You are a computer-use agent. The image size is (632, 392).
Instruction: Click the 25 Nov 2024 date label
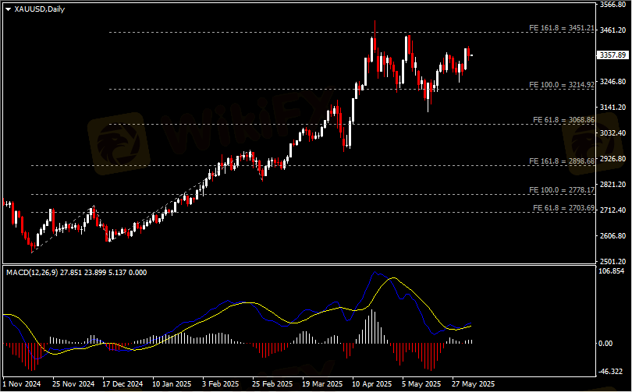click(74, 384)
